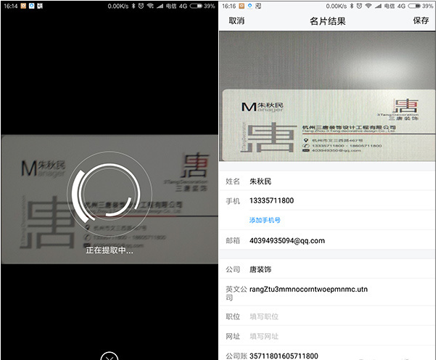The width and height of the screenshot is (438, 360).
Task: Tap the 正在提取中... status text
Action: click(x=109, y=250)
